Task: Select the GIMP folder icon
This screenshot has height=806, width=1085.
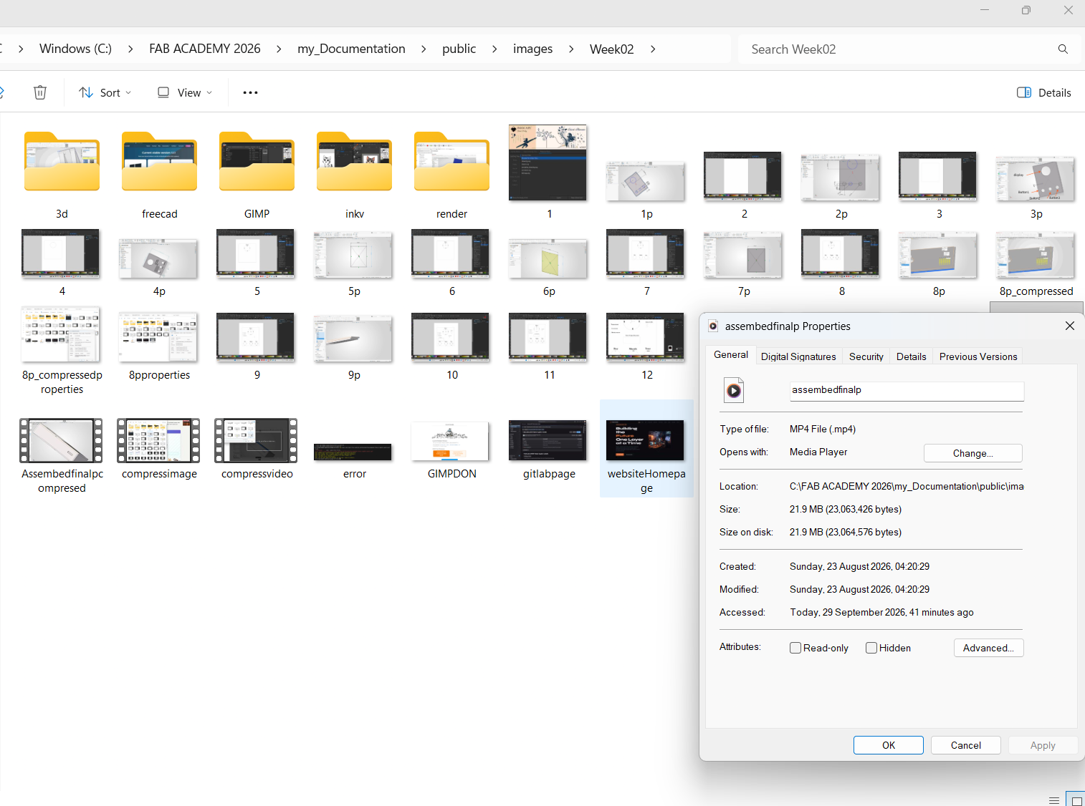Action: 257,162
